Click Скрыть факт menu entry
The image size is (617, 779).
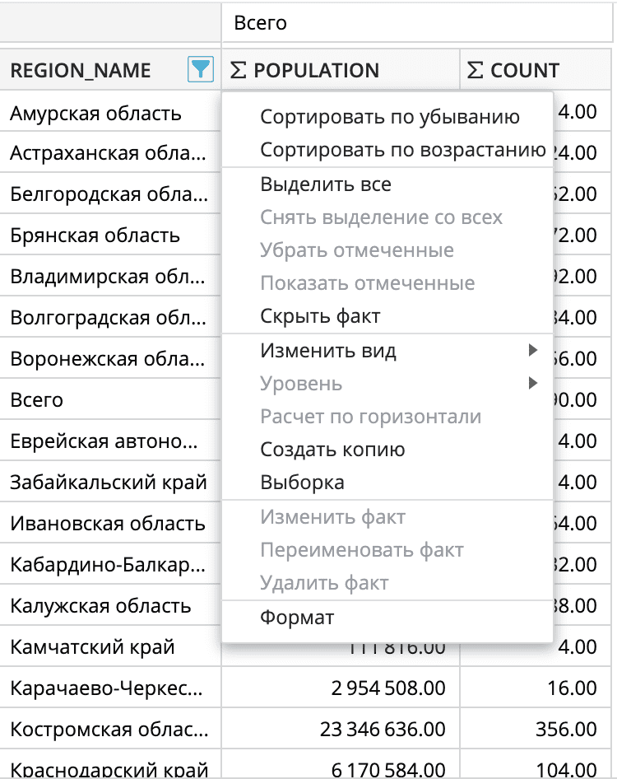pyautogui.click(x=320, y=316)
